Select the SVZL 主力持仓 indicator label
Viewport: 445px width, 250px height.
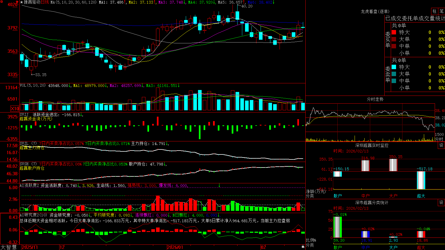(x=28, y=144)
